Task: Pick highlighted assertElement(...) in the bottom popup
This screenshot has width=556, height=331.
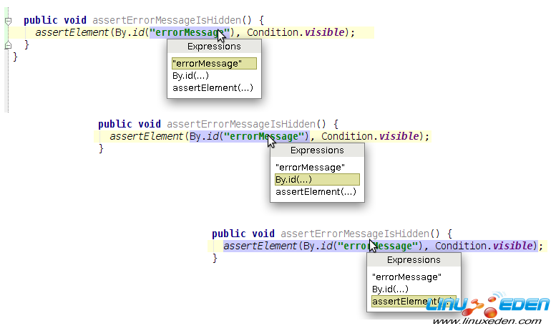Action: [x=404, y=302]
